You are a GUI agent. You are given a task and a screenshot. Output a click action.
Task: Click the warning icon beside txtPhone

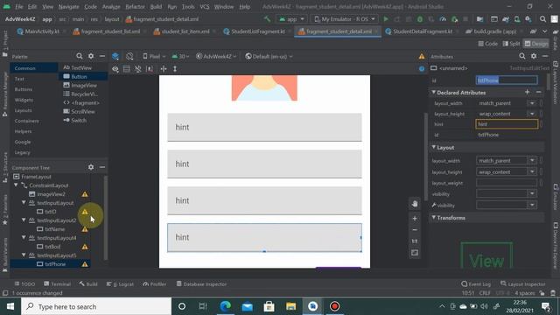85,264
